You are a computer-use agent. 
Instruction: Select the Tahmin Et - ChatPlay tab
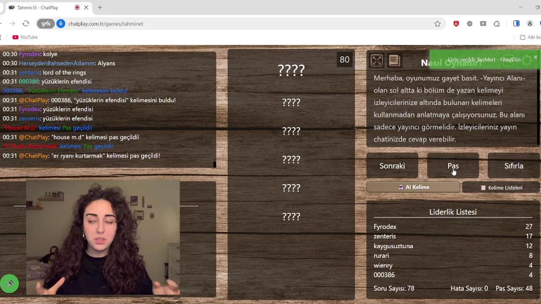pos(49,8)
